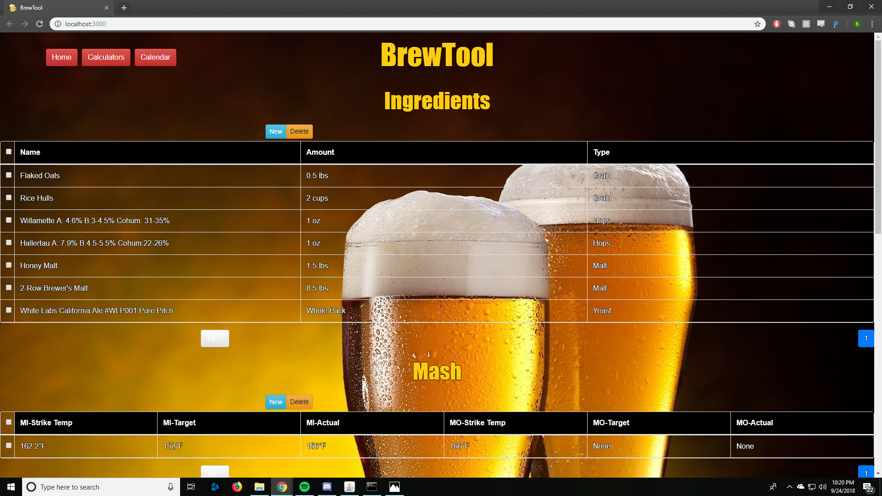Select the 162.2°F mash entry checkbox
882x496 pixels.
pos(8,445)
